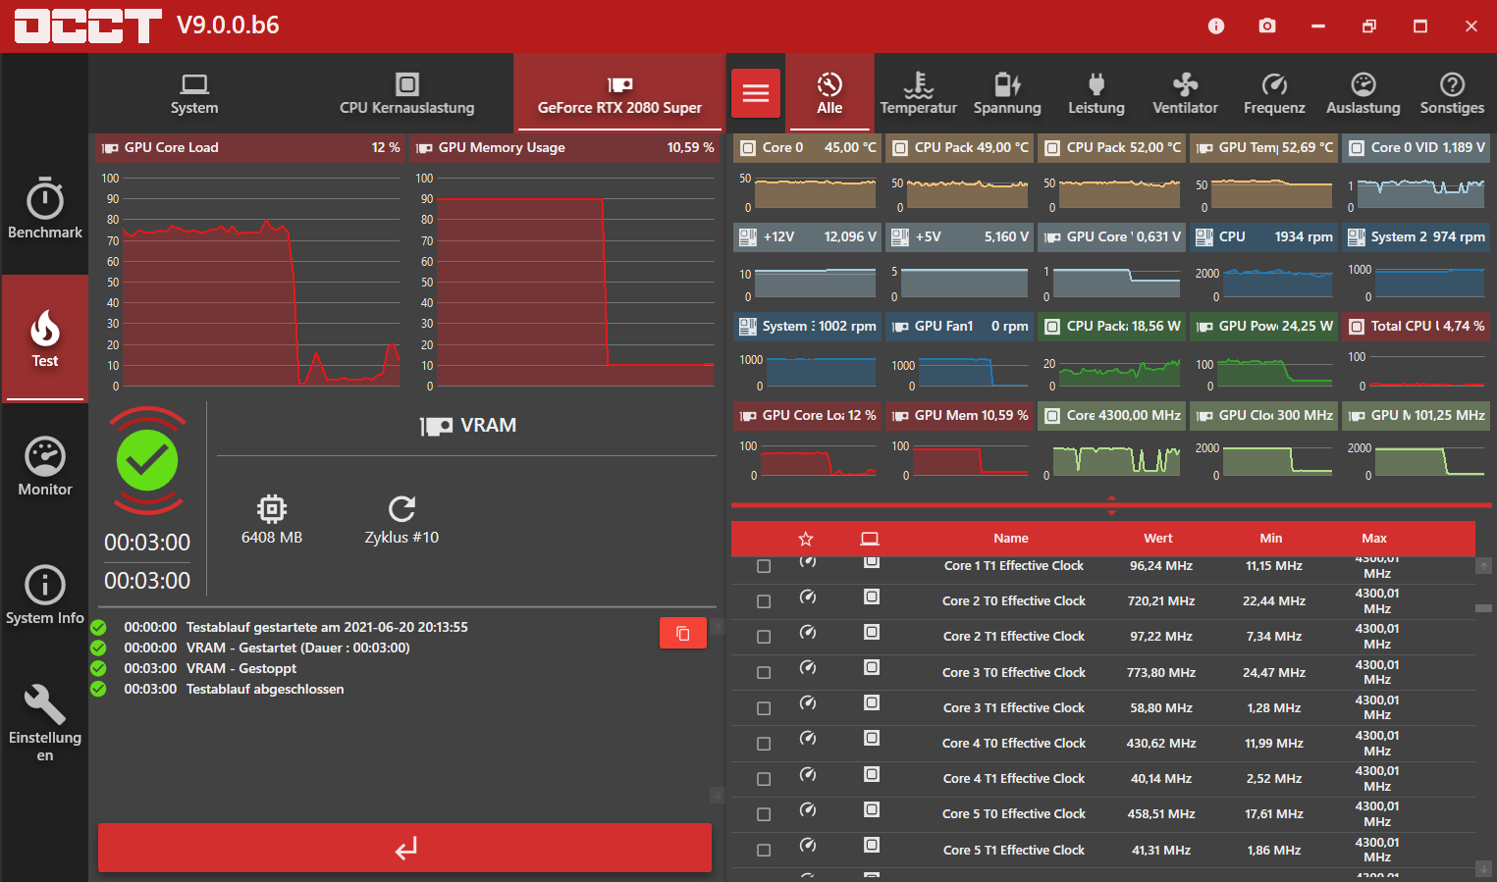Sort table by Max column
1497x882 pixels.
pyautogui.click(x=1374, y=539)
